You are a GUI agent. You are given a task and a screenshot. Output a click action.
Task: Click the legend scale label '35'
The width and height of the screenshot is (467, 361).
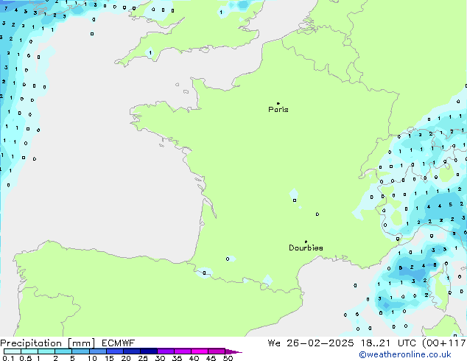[x=177, y=358]
